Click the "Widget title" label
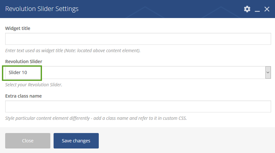275x153 pixels. (18, 28)
